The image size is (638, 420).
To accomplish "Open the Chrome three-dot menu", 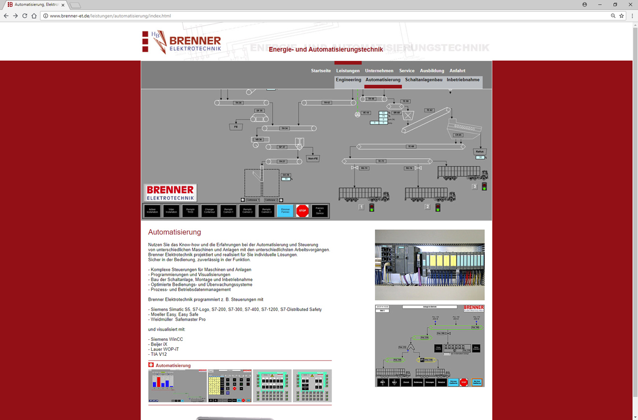I will point(632,16).
